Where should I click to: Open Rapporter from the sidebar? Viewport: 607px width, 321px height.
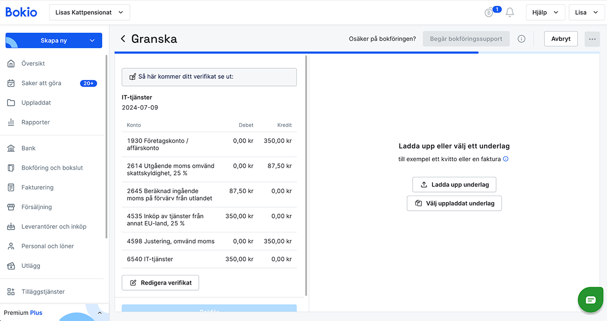tap(35, 122)
